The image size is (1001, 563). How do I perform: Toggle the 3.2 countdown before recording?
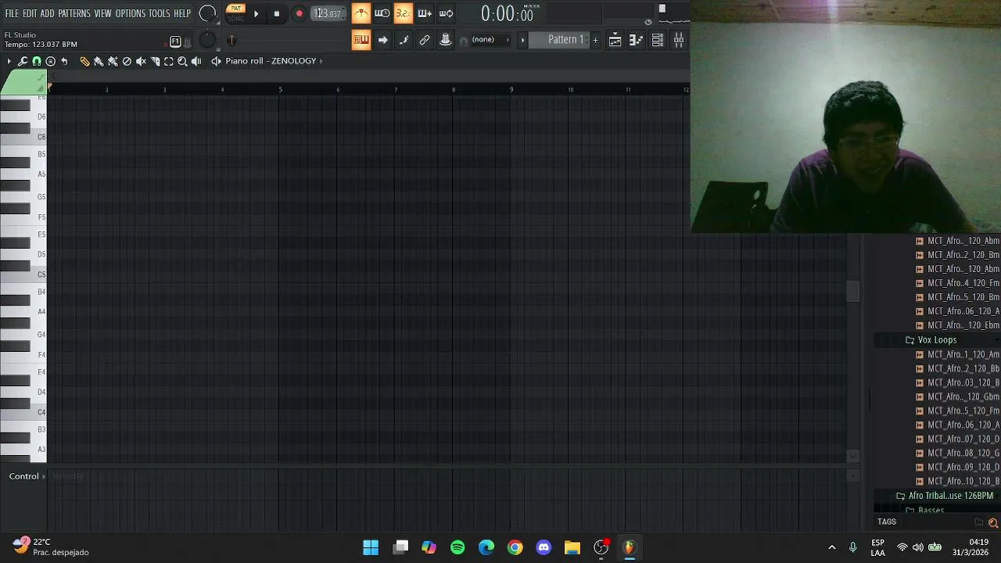pos(403,13)
